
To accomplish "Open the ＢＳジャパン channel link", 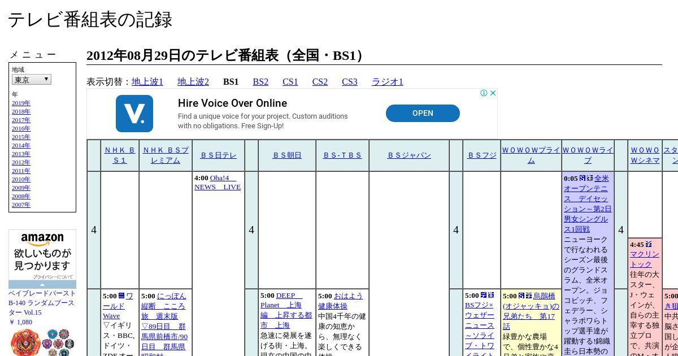I will pyautogui.click(x=409, y=155).
